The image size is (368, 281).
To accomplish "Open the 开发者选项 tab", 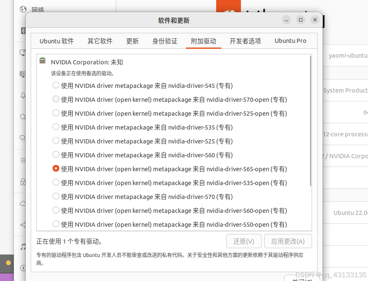I will (x=245, y=41).
